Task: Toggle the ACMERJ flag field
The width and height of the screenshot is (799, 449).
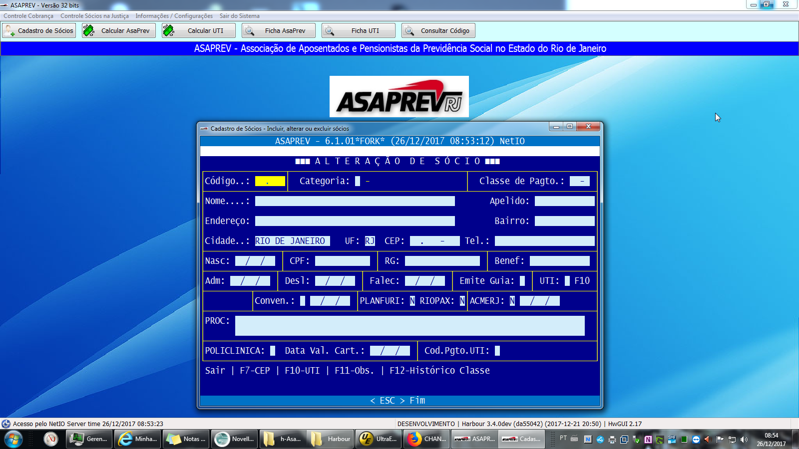Action: (x=512, y=301)
